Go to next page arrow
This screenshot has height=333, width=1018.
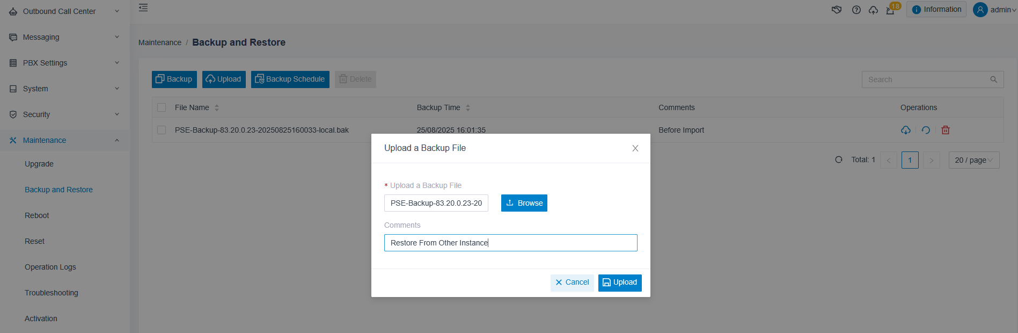(x=932, y=160)
